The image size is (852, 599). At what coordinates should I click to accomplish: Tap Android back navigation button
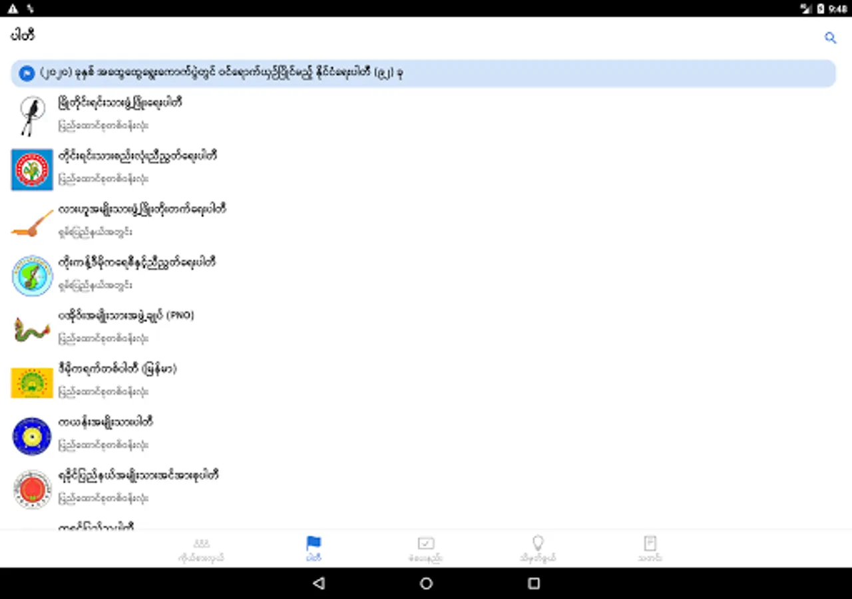click(x=319, y=584)
